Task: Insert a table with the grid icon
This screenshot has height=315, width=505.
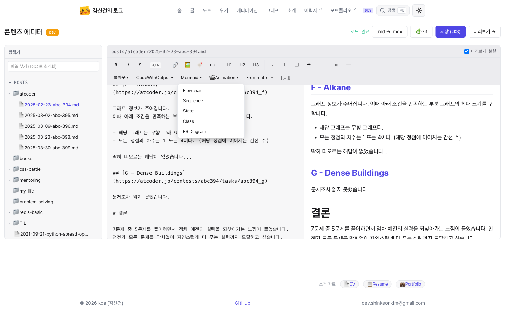Action: coord(336,65)
